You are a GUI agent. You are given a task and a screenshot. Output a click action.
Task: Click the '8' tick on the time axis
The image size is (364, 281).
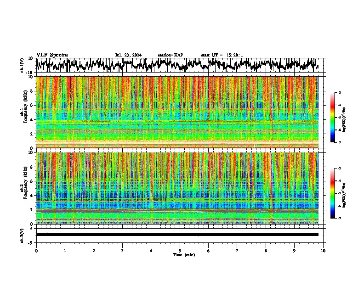[x=266, y=251]
